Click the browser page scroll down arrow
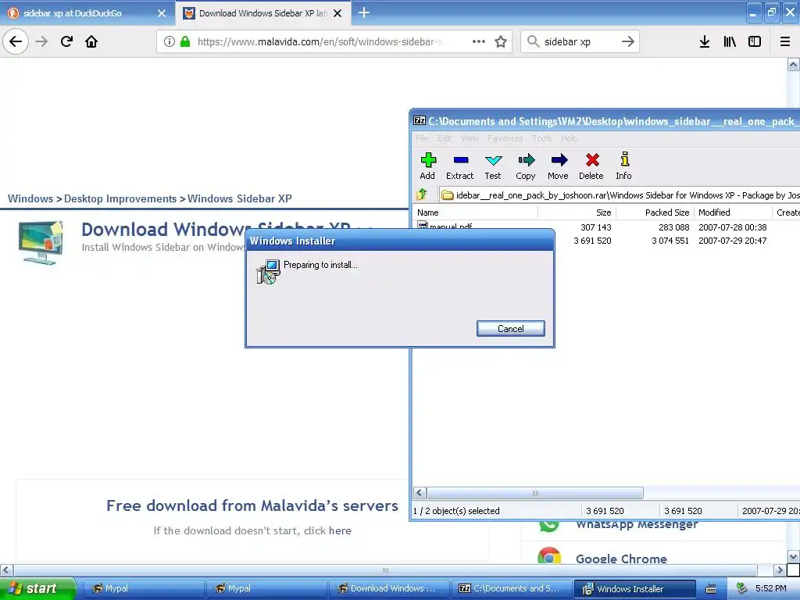This screenshot has height=600, width=800. [x=793, y=556]
